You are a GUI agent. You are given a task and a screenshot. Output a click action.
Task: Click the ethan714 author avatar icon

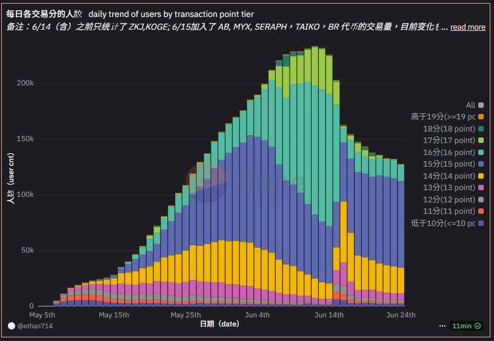click(x=12, y=326)
